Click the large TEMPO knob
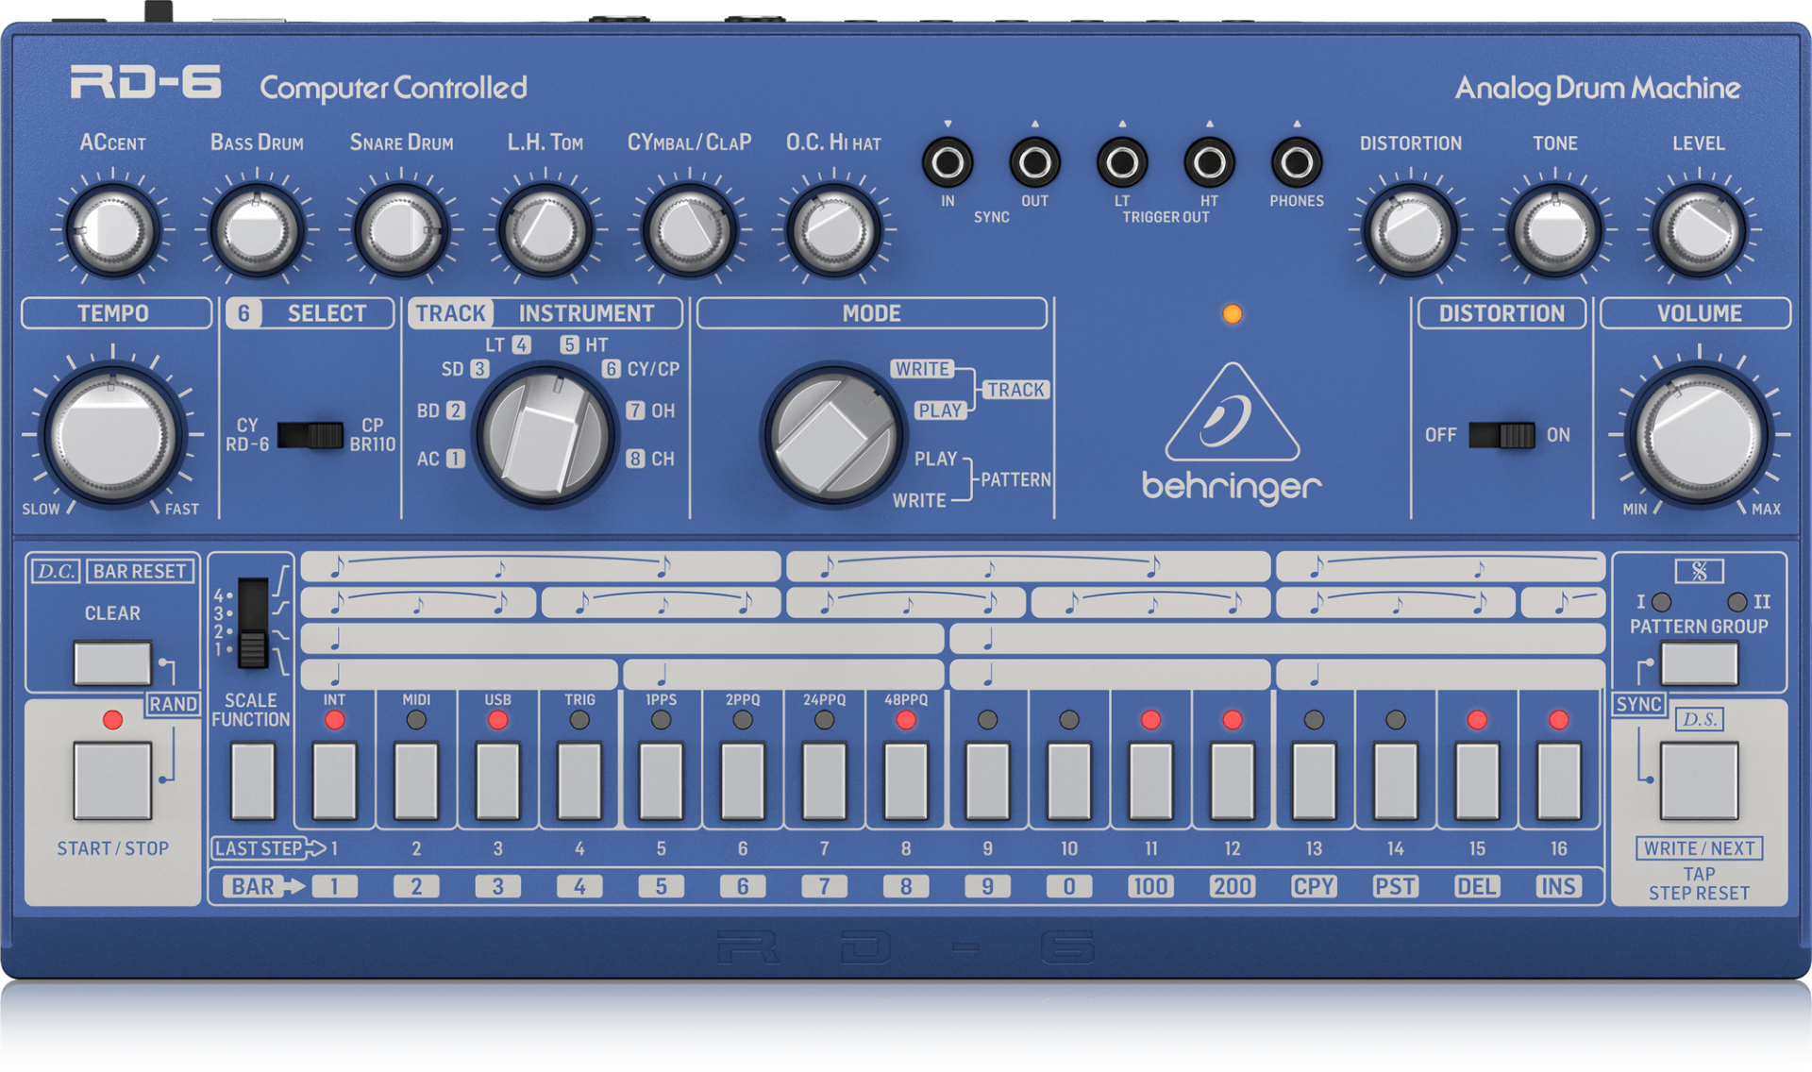1812x1072 pixels. coord(112,436)
